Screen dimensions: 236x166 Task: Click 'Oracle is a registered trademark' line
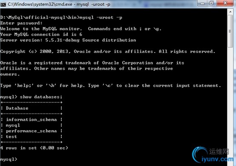click(92, 63)
